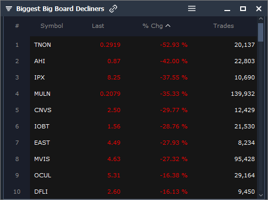268x200 pixels.
Task: Close the Biggest Big Board Decliners panel
Action: click(259, 8)
